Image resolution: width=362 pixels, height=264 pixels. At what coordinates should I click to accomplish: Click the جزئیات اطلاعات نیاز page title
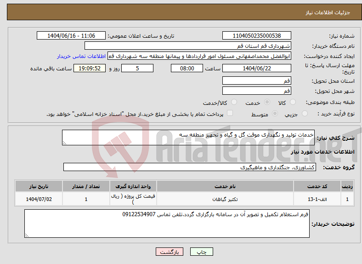pos(328,12)
